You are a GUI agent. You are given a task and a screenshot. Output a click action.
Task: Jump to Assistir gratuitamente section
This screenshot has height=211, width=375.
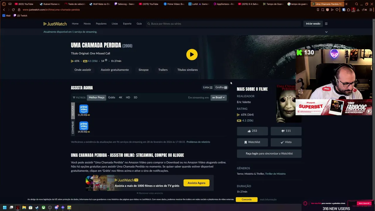[x=115, y=70]
